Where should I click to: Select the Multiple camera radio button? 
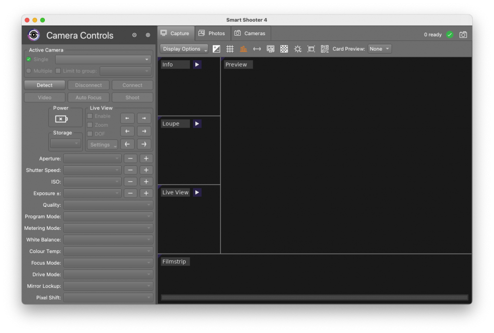[x=28, y=71]
